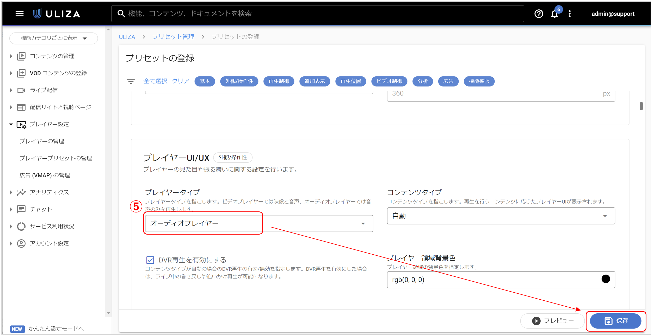Expand チャット tree arrow
This screenshot has width=654, height=336.
(x=11, y=209)
